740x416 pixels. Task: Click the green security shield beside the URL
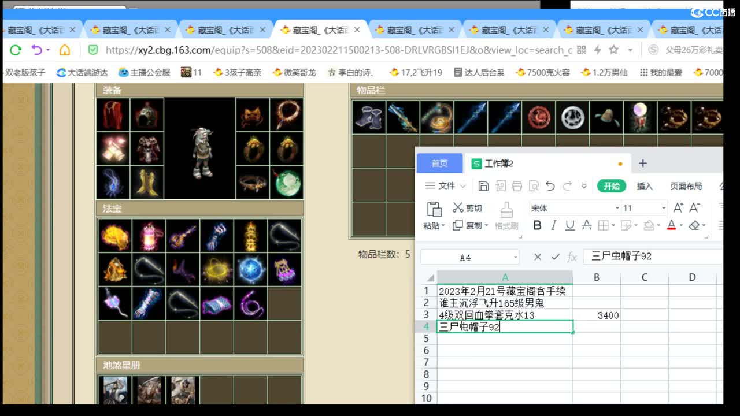pyautogui.click(x=92, y=50)
